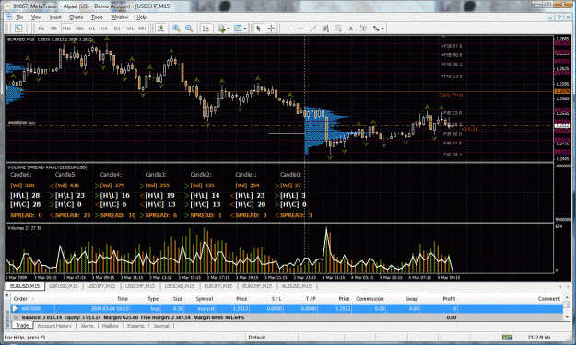Viewport: 576px width, 345px height.
Task: Open the indicators list icon
Action: coord(221,29)
